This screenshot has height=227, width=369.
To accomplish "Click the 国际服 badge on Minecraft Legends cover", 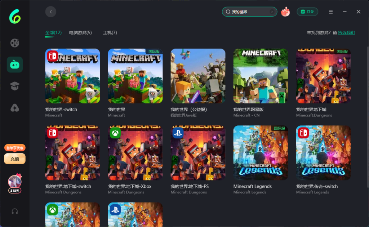I will (280, 128).
